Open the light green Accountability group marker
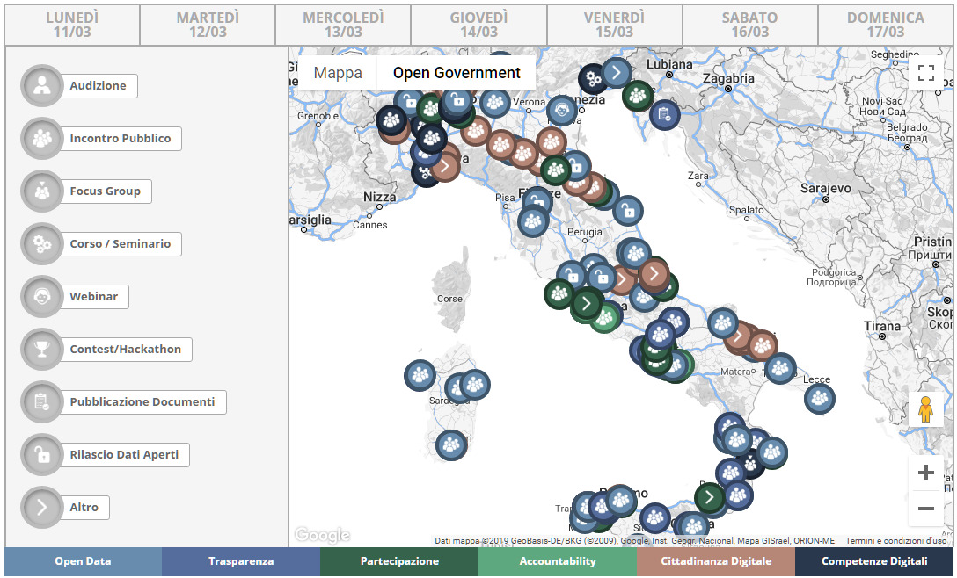957x578 pixels. click(x=605, y=318)
